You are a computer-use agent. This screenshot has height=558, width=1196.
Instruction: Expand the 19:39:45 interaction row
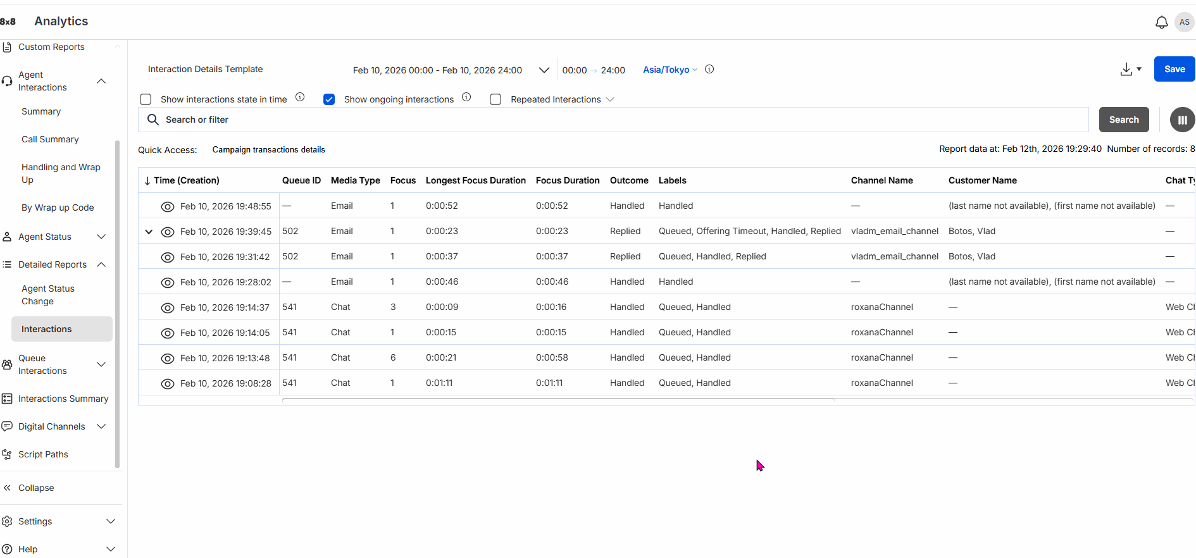point(149,232)
